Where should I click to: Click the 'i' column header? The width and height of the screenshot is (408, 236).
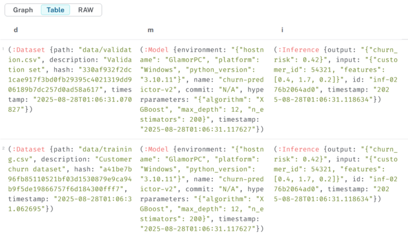pyautogui.click(x=282, y=29)
